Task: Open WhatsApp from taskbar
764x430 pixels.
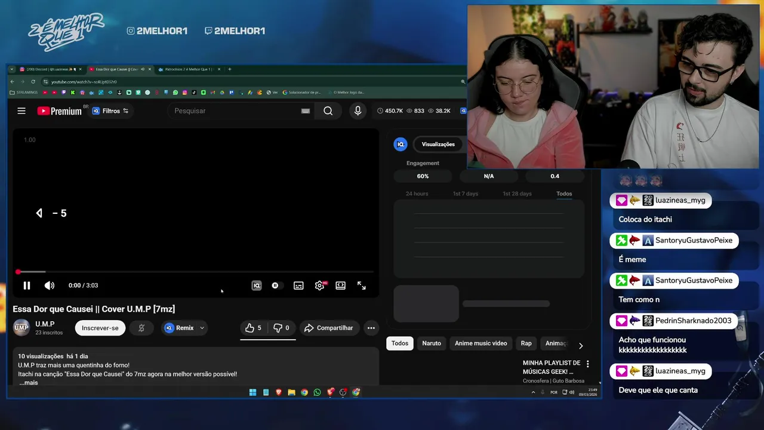Action: click(x=317, y=392)
